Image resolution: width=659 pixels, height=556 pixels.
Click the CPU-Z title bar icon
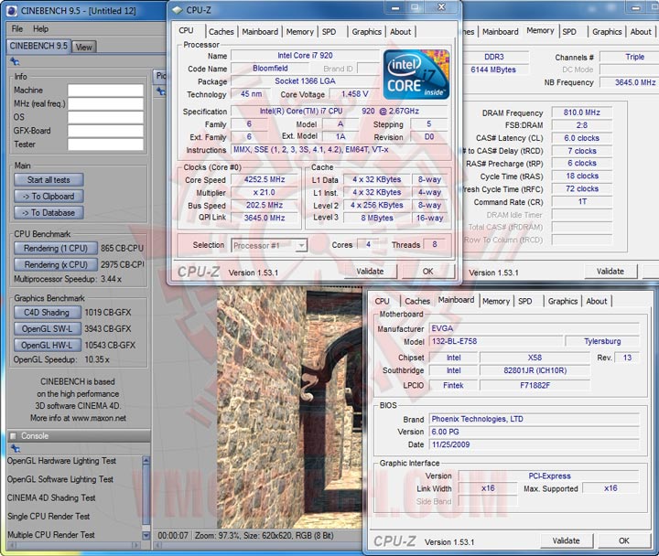click(178, 10)
